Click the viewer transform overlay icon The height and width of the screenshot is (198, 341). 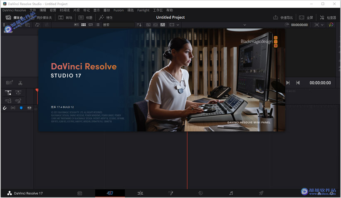pyautogui.click(x=316, y=25)
